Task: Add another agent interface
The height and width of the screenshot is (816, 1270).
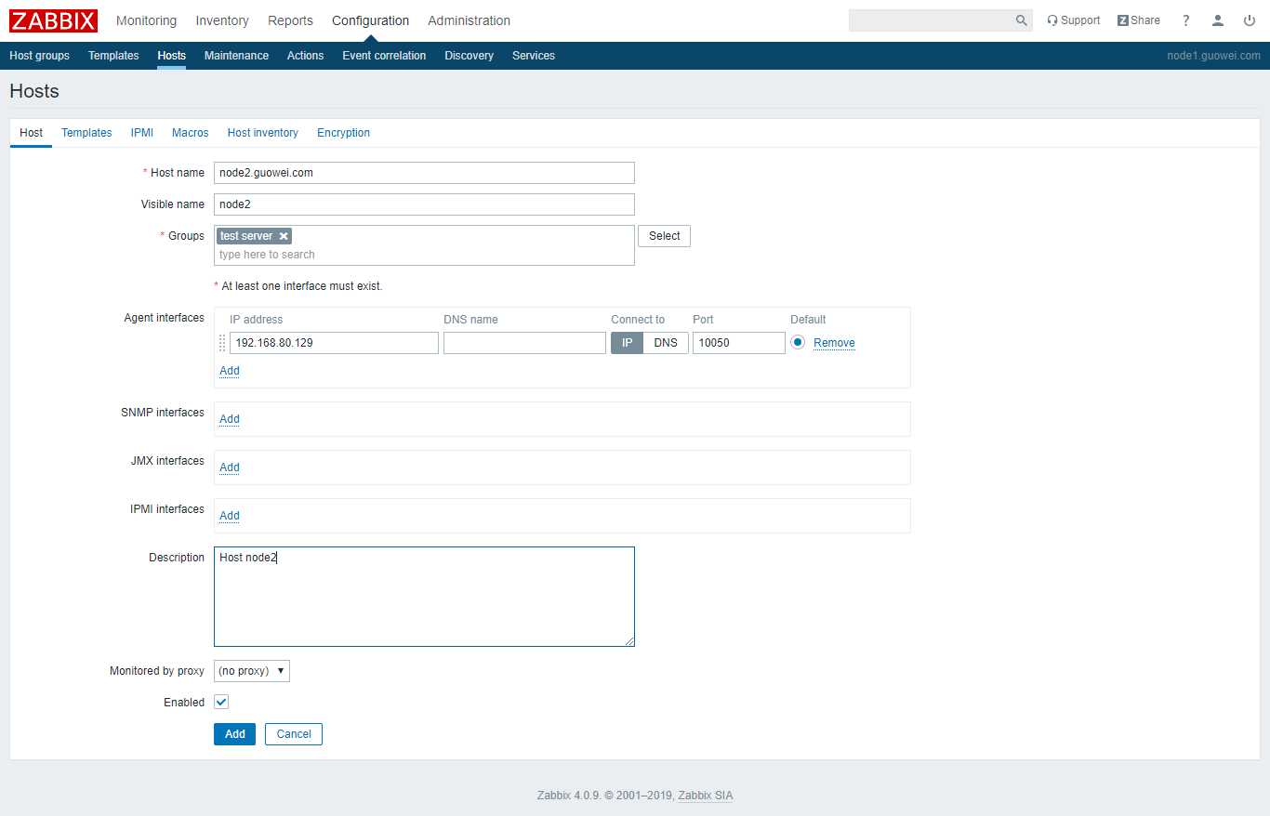Action: [x=230, y=371]
